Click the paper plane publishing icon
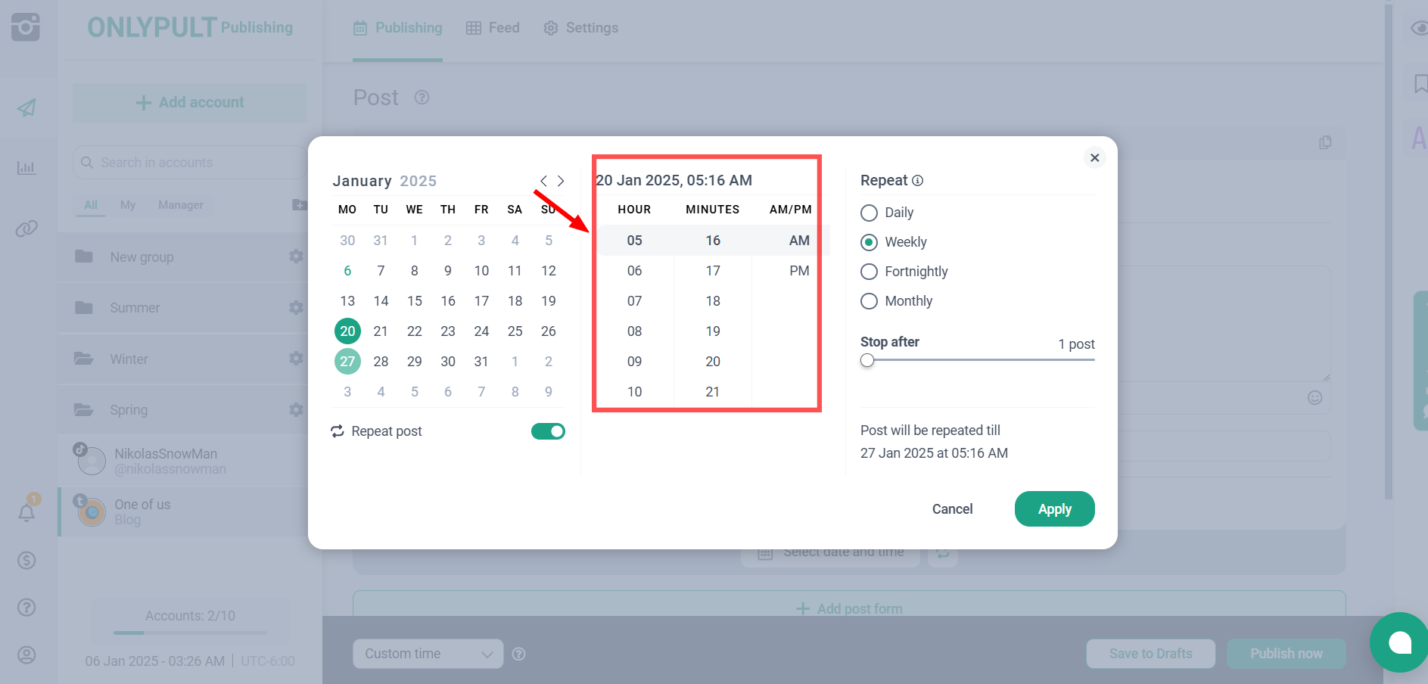 [x=26, y=107]
